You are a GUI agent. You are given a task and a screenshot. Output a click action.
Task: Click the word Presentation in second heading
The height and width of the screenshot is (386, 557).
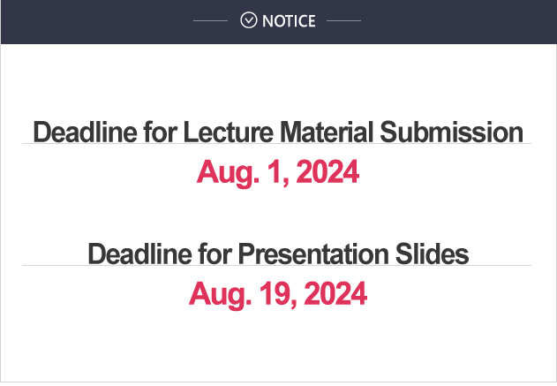(313, 254)
